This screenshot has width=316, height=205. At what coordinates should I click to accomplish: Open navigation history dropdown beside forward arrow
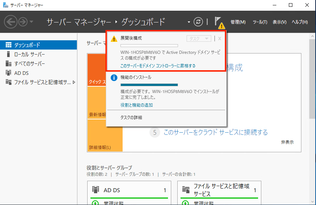31,21
